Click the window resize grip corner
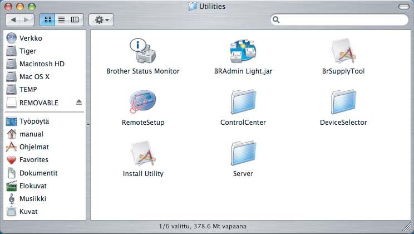Image resolution: width=414 pixels, height=234 pixels. point(408,227)
